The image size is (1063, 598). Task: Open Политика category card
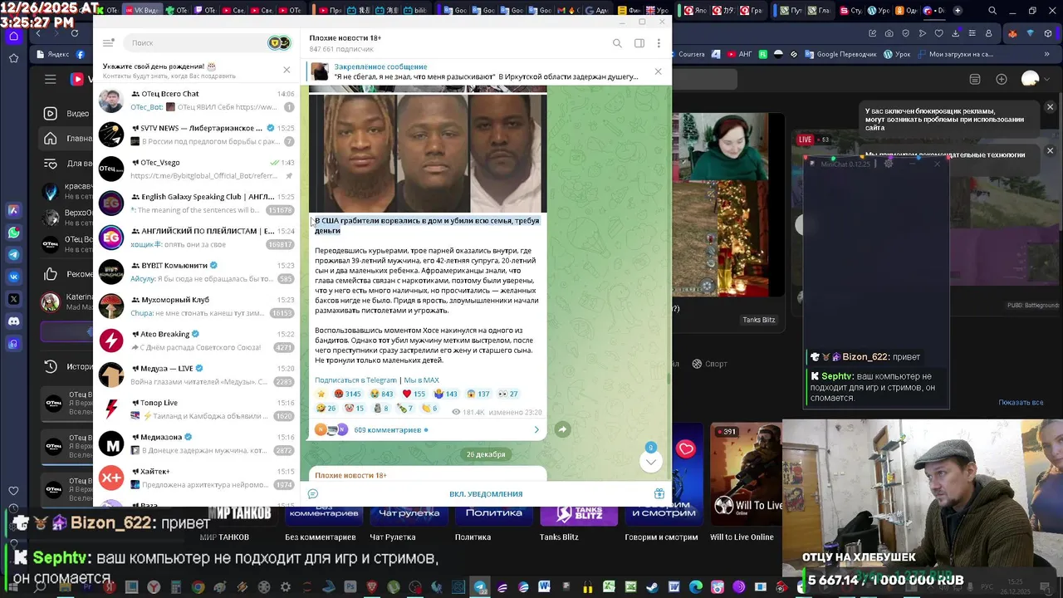click(x=494, y=523)
